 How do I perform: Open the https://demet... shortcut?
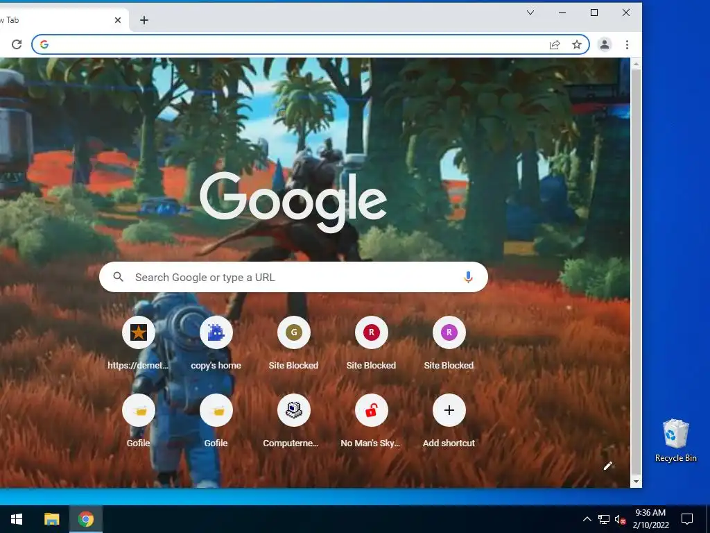pyautogui.click(x=138, y=344)
